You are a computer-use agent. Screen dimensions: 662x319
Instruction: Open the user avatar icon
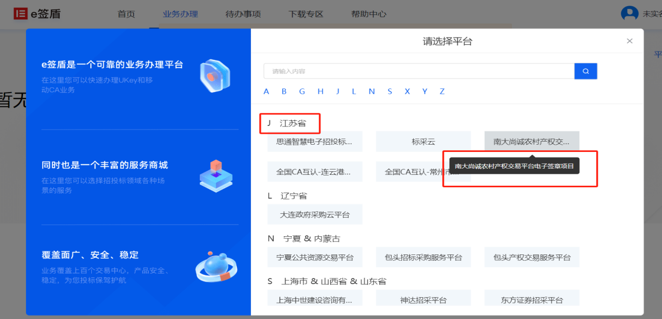click(630, 14)
